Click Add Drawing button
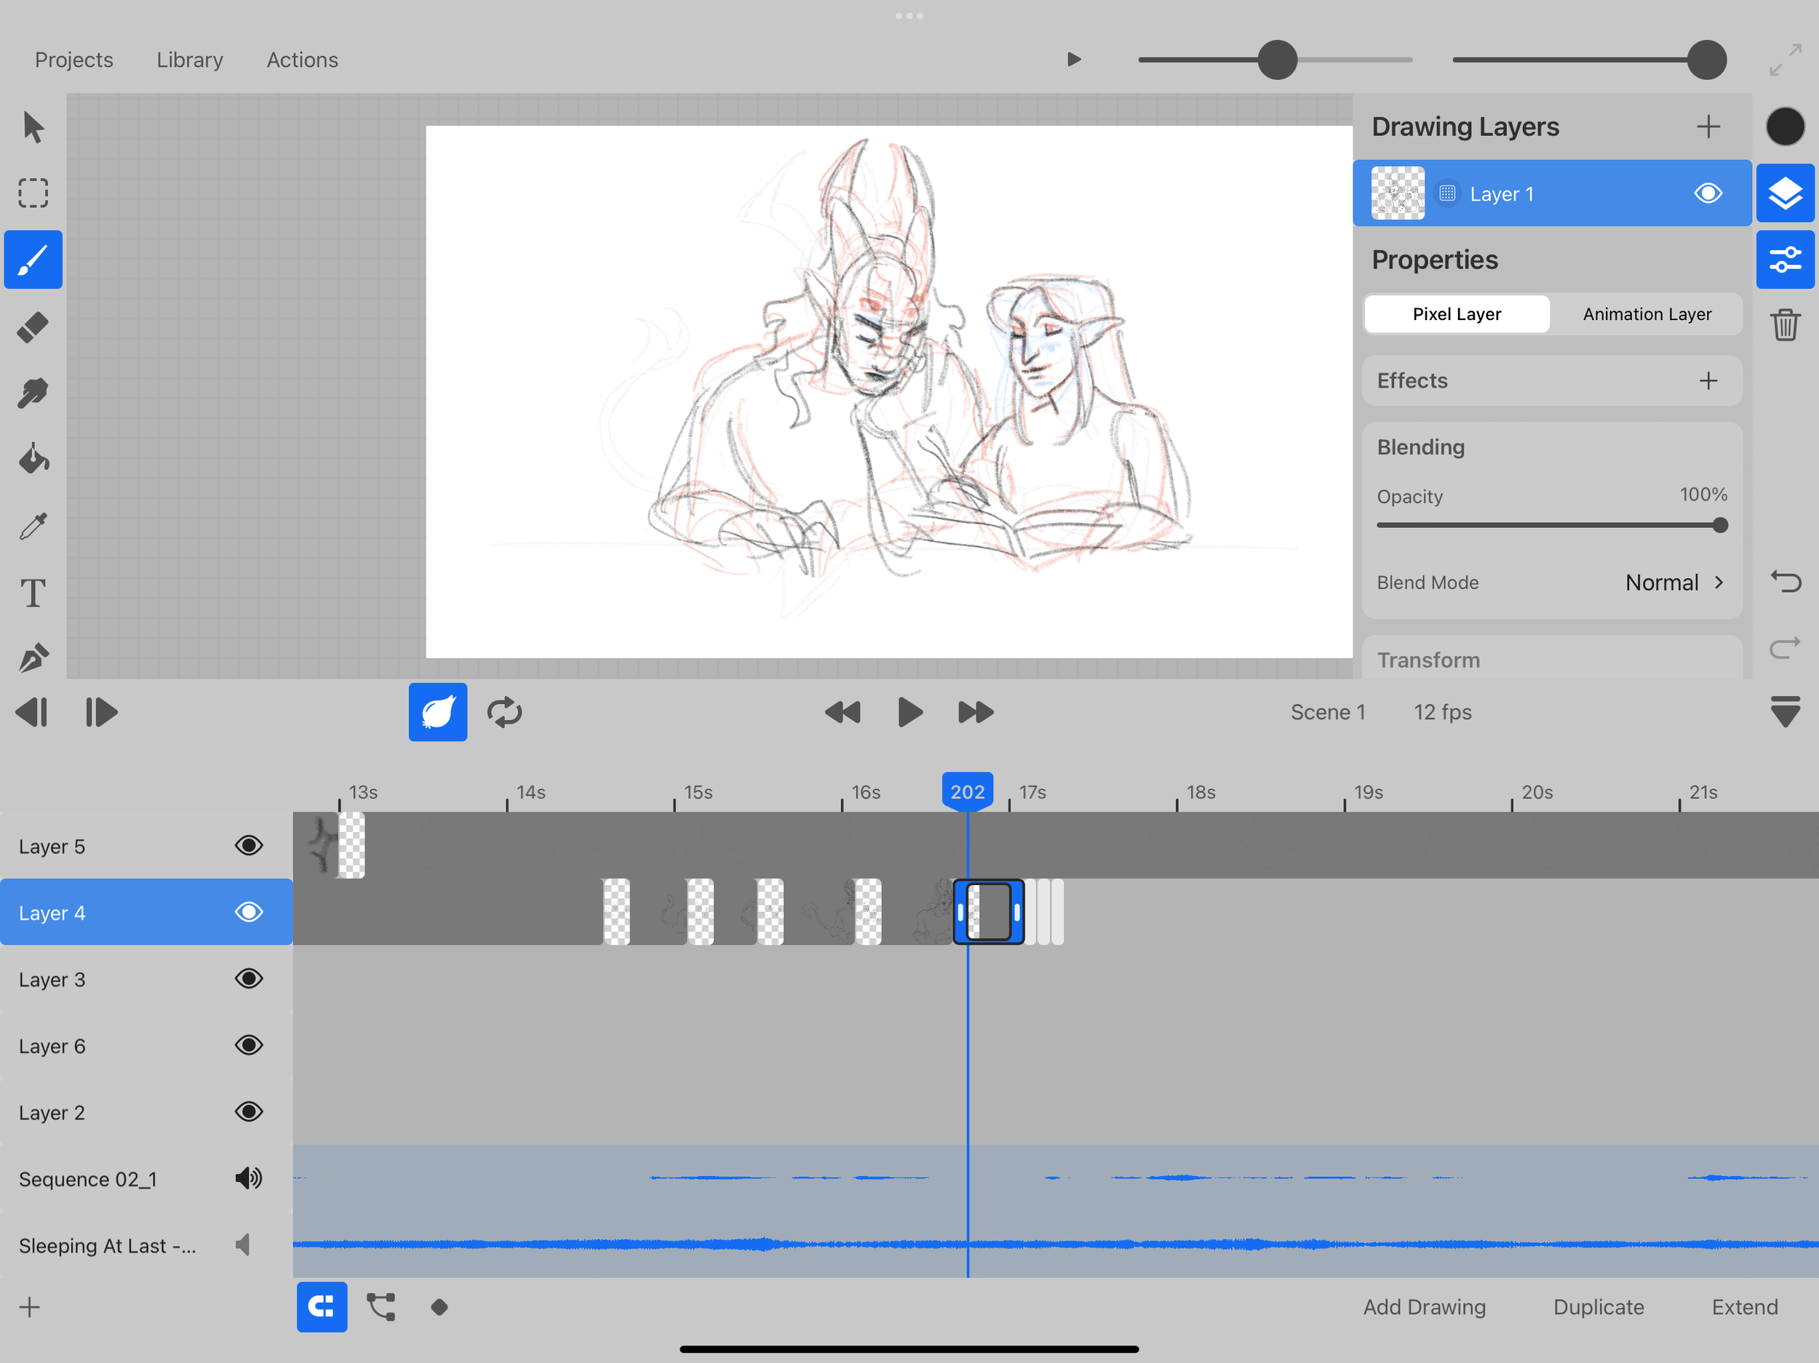The image size is (1819, 1363). 1423,1307
